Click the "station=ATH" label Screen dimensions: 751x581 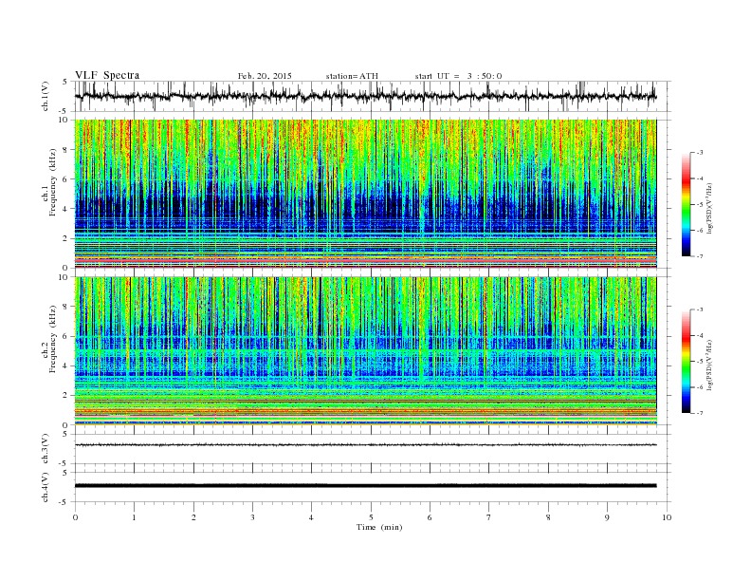point(352,76)
